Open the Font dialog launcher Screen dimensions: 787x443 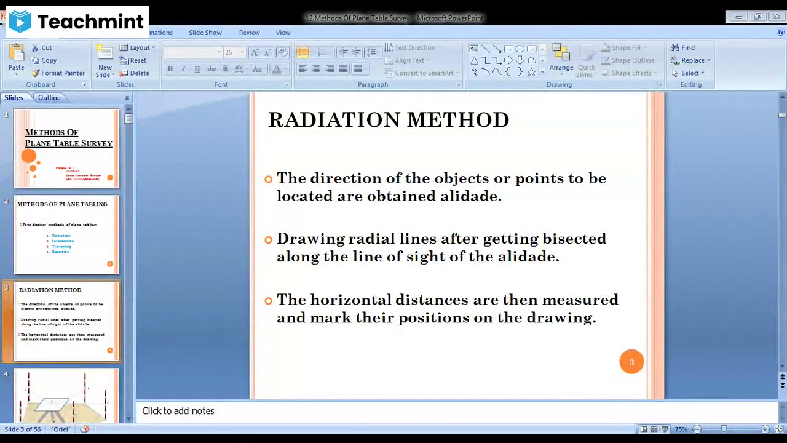(x=287, y=84)
